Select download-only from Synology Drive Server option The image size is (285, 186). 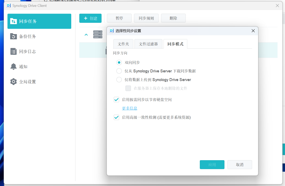point(119,71)
